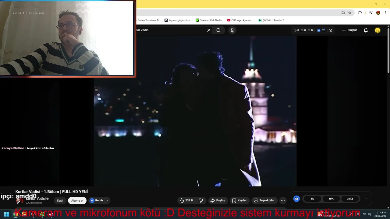The image size is (390, 219).
Task: Open the Kurtlar Vadisi channel name
Action: (36, 199)
